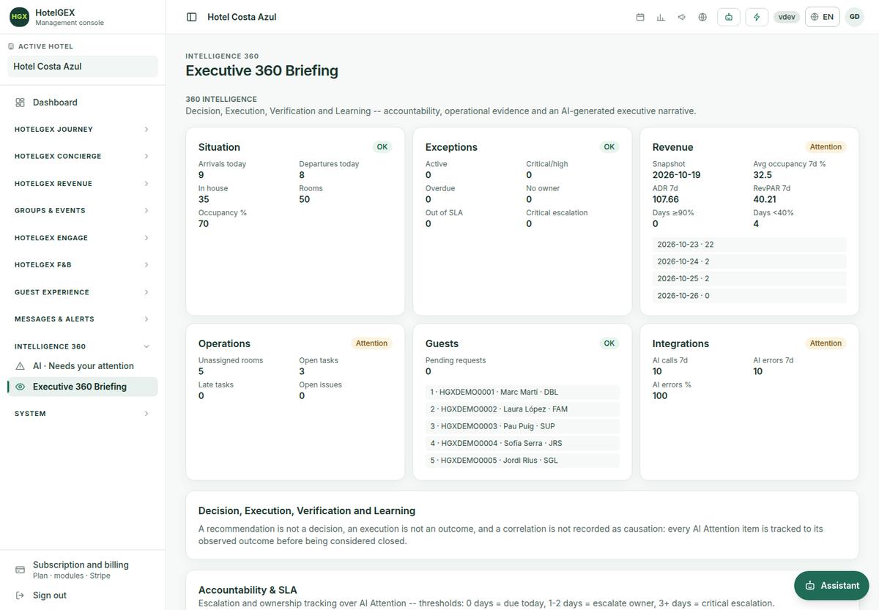Click the globe icon inside the EN selector
This screenshot has height=610, width=879.
[815, 17]
